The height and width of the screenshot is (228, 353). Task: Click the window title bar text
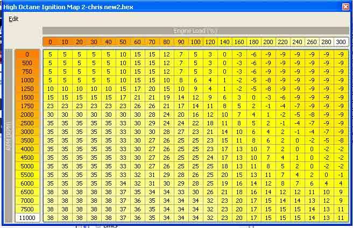[x=68, y=7]
